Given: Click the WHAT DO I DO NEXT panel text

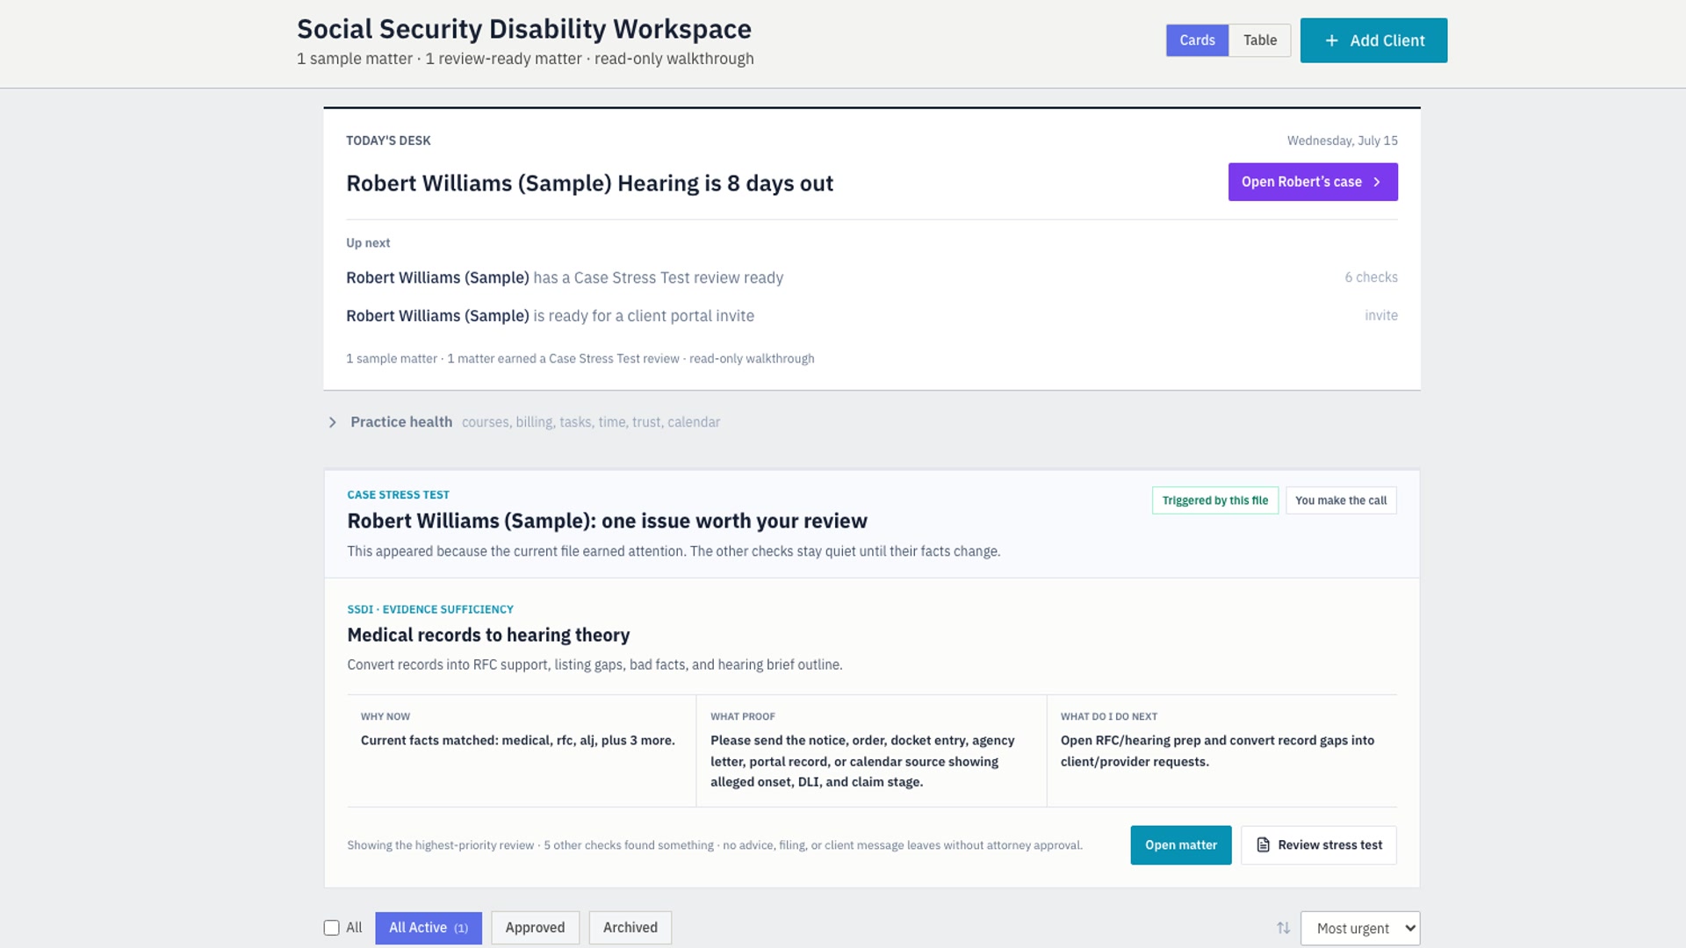Looking at the screenshot, I should point(1217,750).
